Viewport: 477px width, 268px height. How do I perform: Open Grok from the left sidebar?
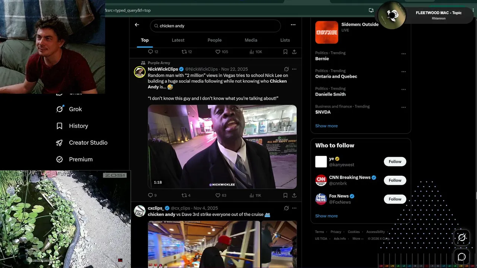[x=69, y=109]
